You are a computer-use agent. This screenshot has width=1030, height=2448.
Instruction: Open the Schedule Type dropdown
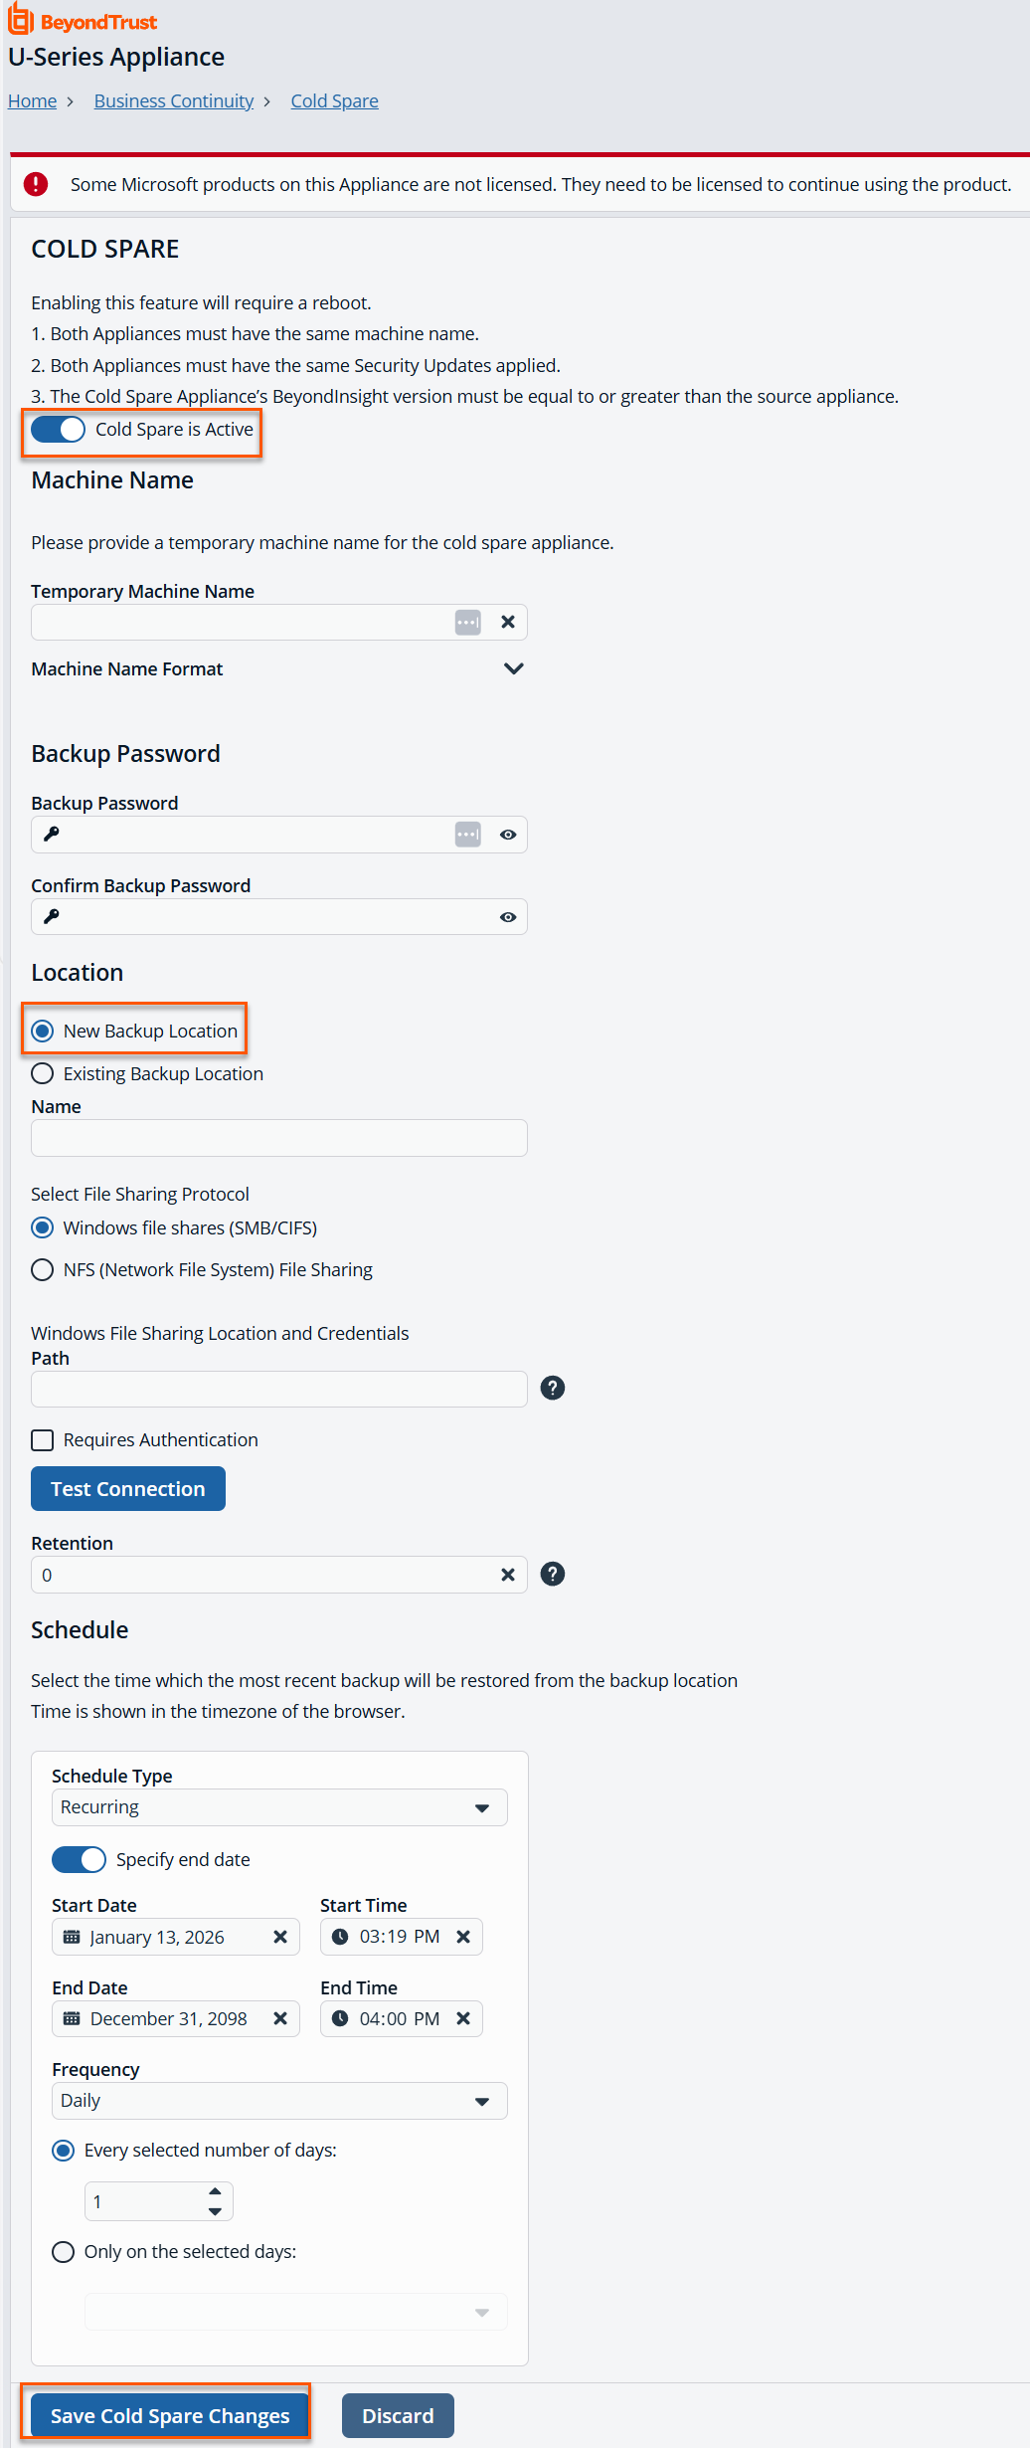(279, 1807)
